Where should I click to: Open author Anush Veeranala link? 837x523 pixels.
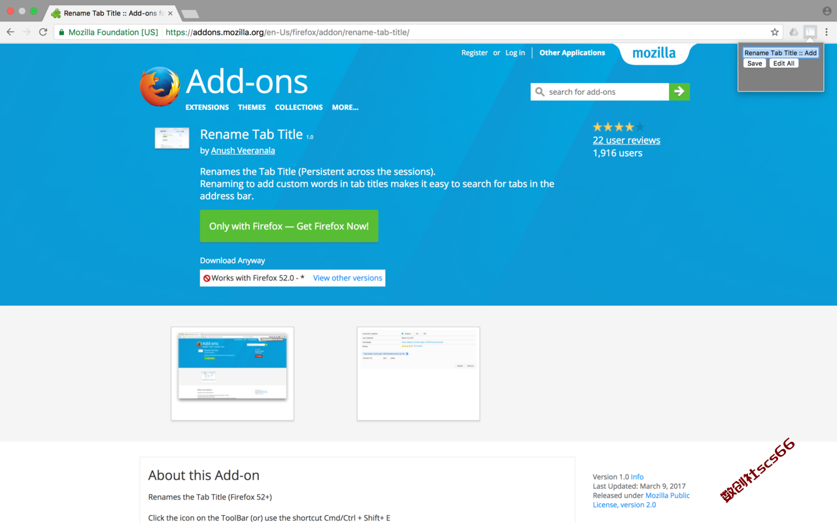(x=243, y=150)
